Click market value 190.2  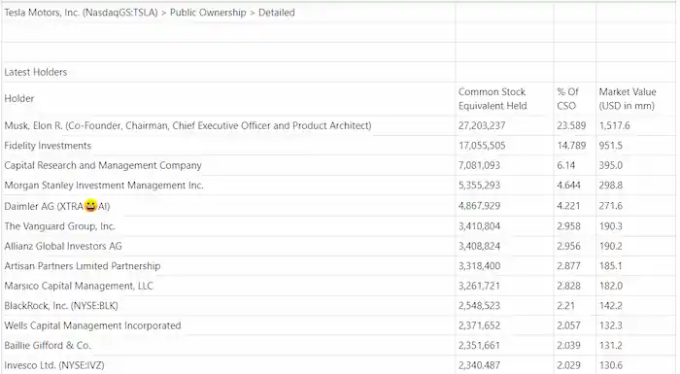pos(611,246)
